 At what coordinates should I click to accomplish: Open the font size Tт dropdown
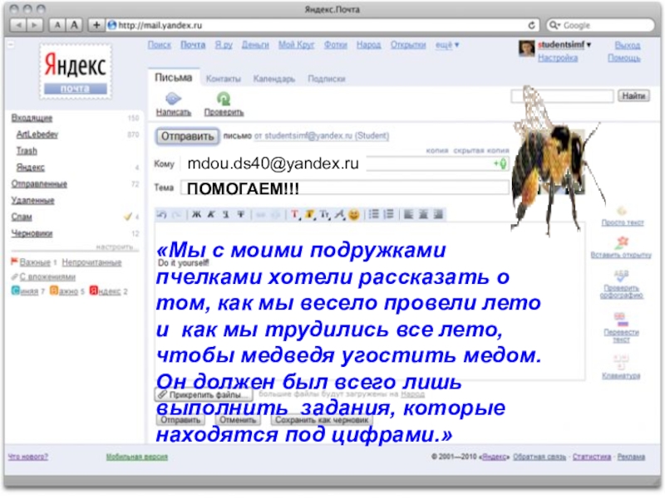[325, 215]
